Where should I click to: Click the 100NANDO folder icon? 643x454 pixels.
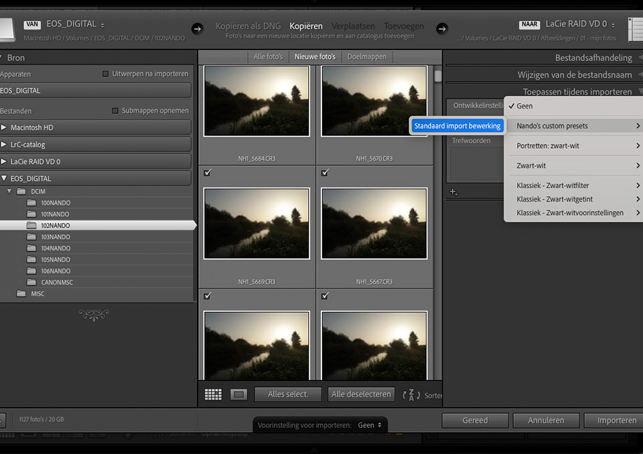point(31,203)
